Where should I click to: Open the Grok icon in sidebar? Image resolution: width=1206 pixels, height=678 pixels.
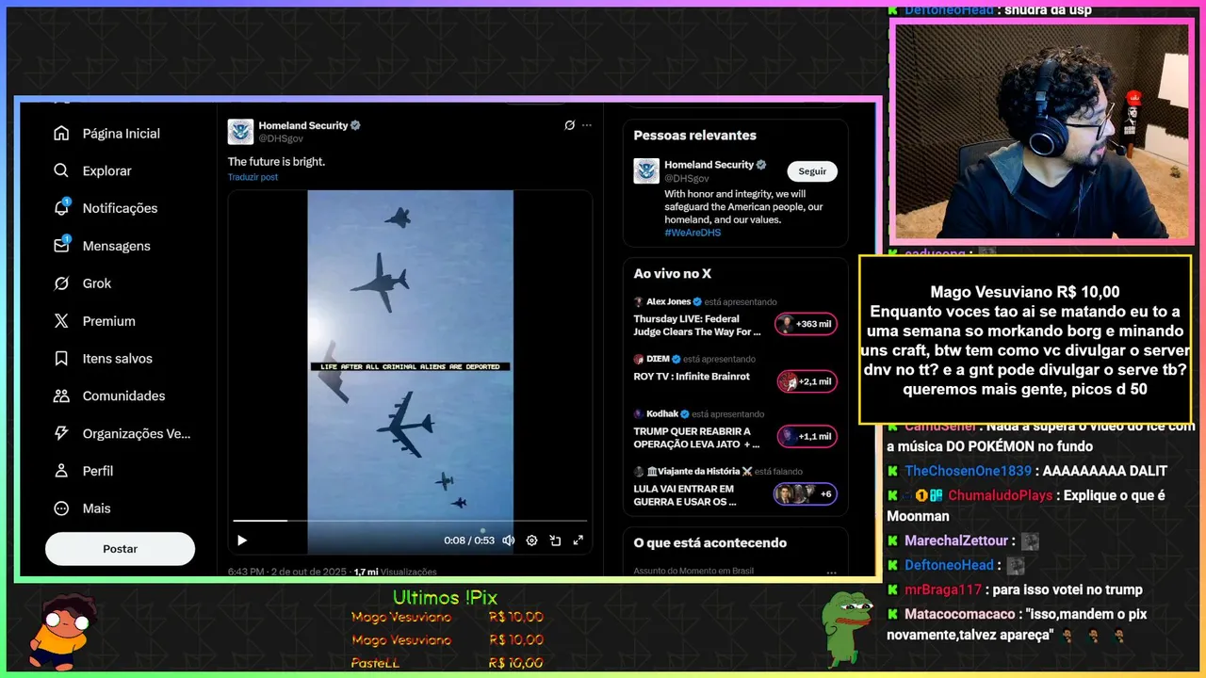point(61,283)
